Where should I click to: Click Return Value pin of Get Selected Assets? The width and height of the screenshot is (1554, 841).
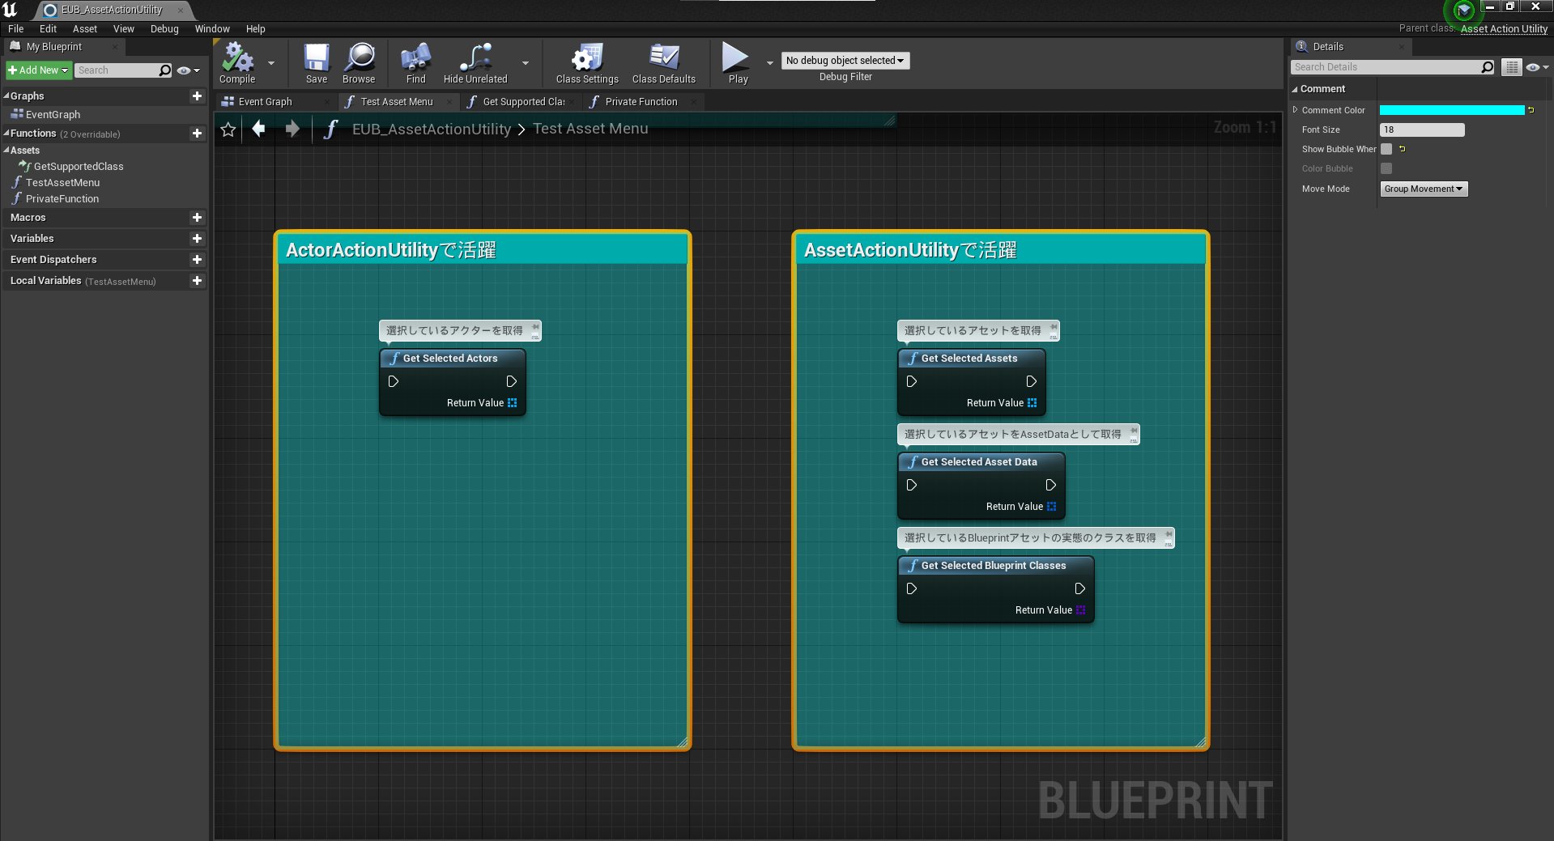[x=1032, y=402]
